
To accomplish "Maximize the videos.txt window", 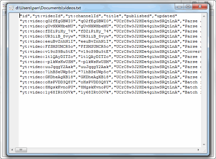I will pos(188,6).
